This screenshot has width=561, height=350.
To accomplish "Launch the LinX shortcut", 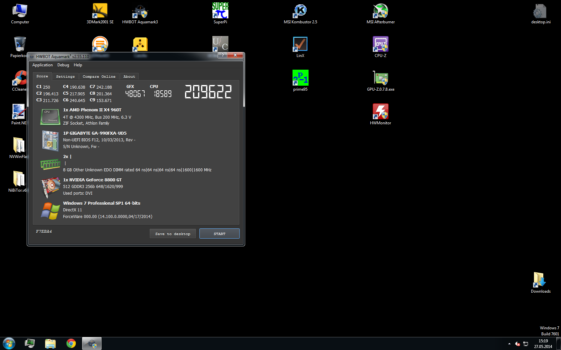I will click(300, 47).
